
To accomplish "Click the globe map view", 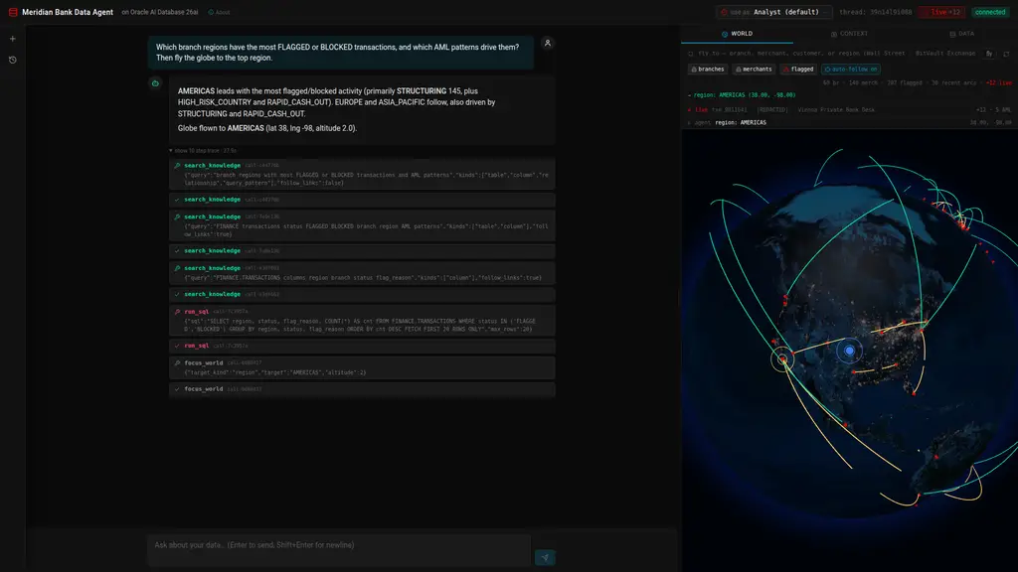I will coord(849,351).
